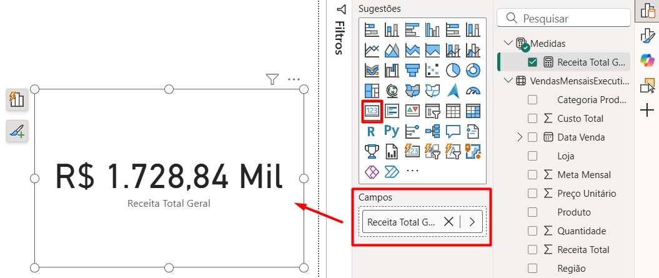Select the clustered column chart visual
Image resolution: width=659 pixels, height=278 pixels.
[x=432, y=30]
